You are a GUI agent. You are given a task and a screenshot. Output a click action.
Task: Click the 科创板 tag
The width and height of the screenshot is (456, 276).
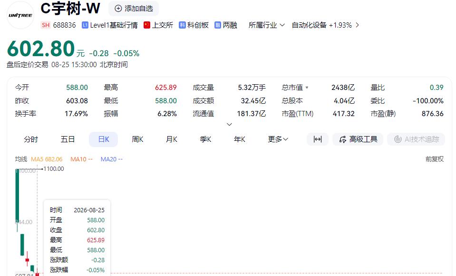(x=194, y=25)
